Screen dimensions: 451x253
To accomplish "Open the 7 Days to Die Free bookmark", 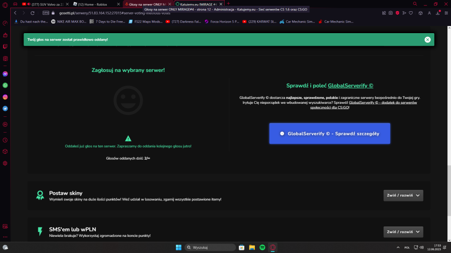I will pyautogui.click(x=107, y=22).
